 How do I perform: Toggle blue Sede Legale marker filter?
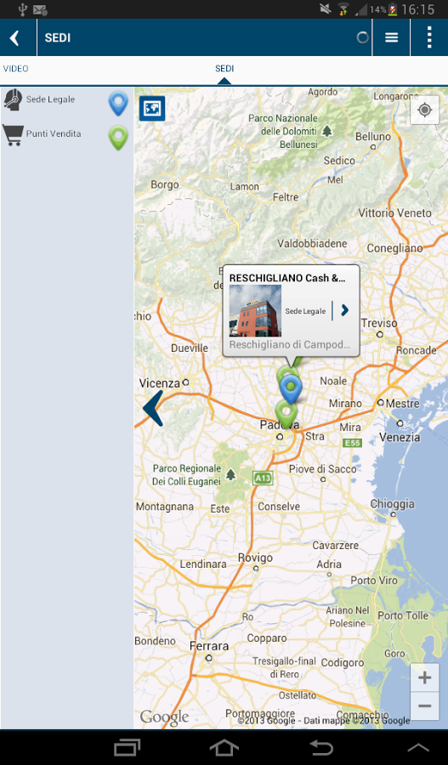click(x=118, y=104)
